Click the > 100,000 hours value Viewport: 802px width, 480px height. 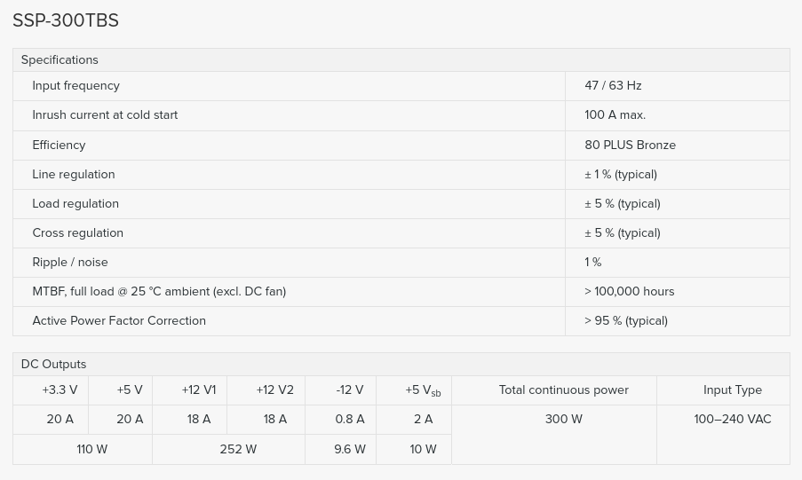[629, 291]
